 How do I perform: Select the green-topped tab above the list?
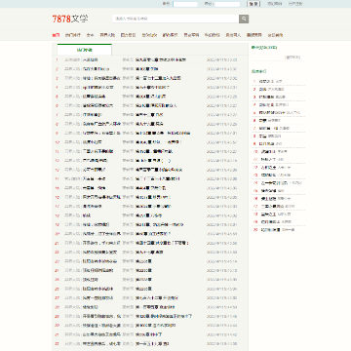[85, 50]
